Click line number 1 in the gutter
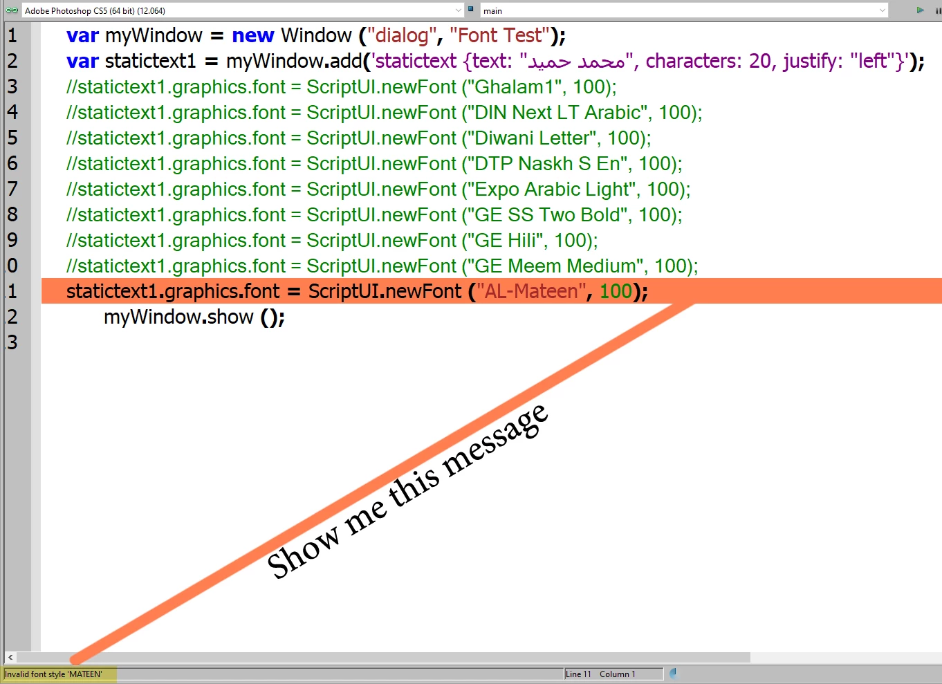 [12, 35]
